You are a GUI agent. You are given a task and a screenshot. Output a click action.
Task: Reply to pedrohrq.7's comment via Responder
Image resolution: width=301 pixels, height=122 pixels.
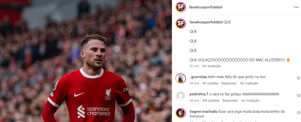pos(230,101)
